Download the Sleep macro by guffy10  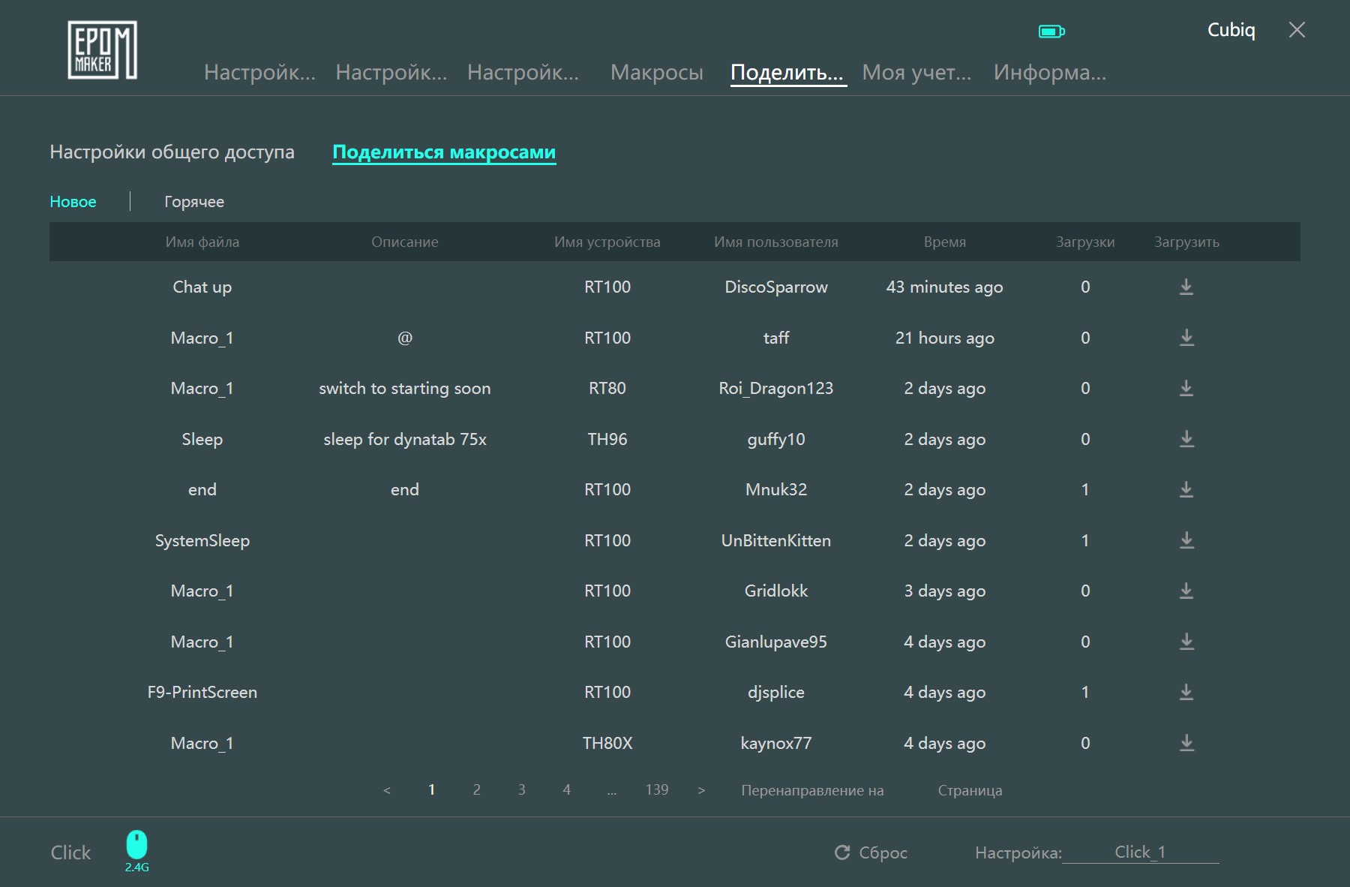(x=1186, y=439)
